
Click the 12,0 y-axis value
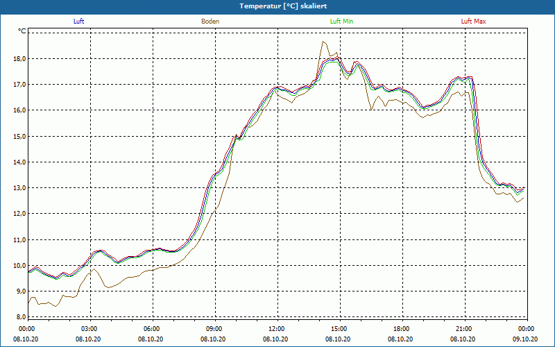[x=20, y=214]
